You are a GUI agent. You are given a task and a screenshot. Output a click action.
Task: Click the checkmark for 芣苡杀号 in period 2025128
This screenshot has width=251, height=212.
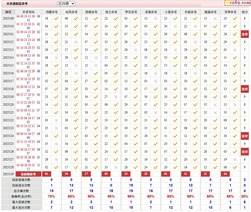(135, 167)
